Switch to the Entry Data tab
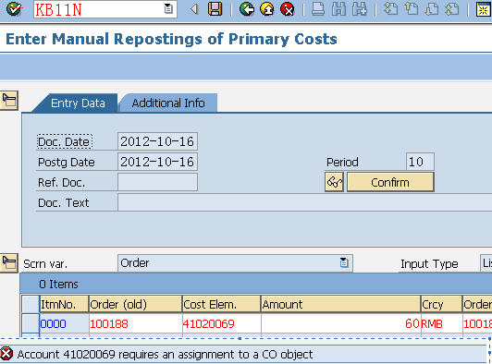 pos(78,103)
